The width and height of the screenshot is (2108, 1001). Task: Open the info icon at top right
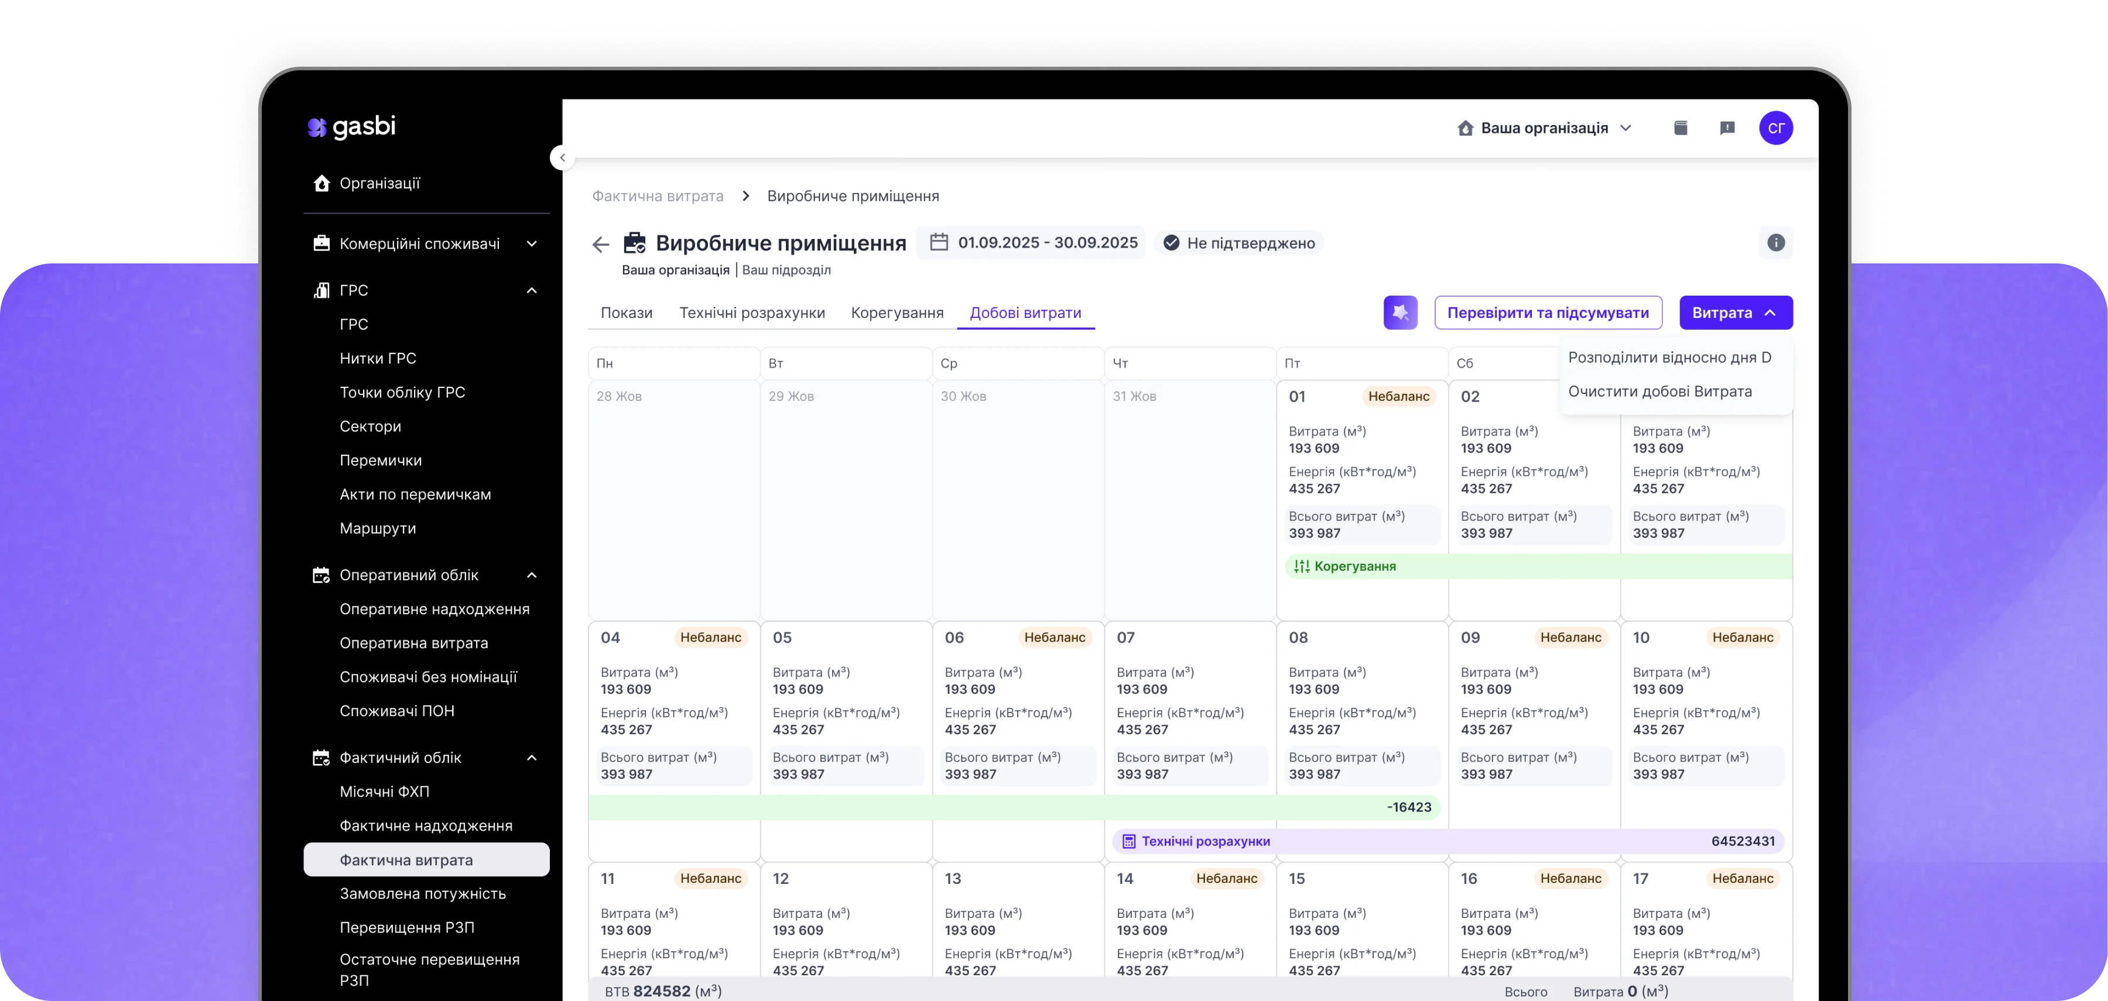coord(1776,242)
